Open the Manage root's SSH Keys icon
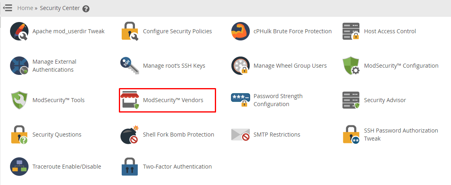The height and width of the screenshot is (185, 451). pos(130,66)
